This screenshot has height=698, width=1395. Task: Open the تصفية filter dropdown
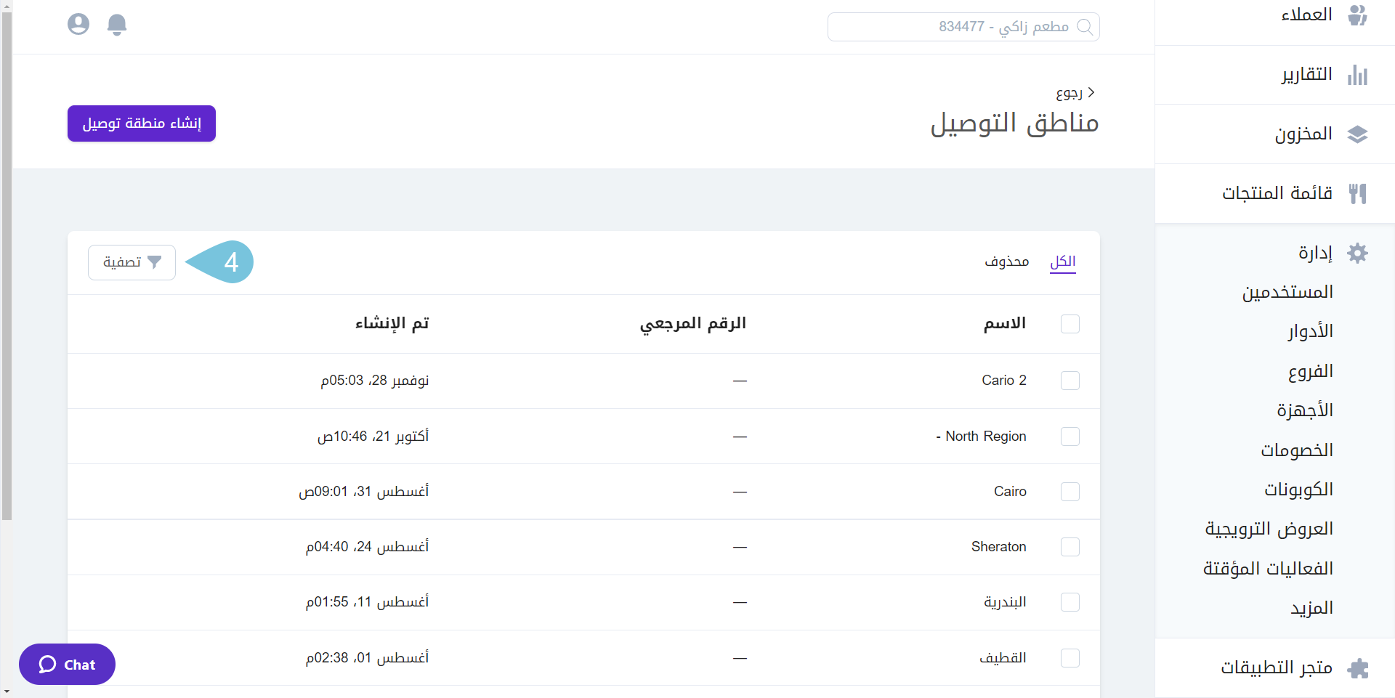[x=132, y=262]
